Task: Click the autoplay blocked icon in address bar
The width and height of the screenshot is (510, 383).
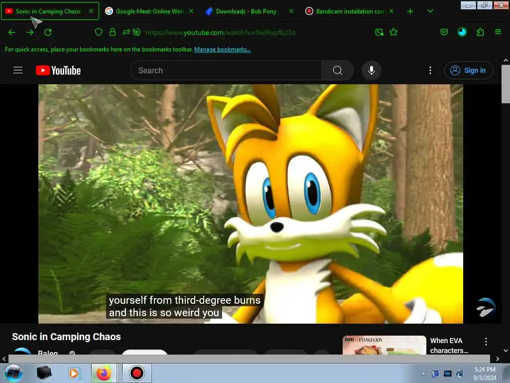Action: (137, 32)
